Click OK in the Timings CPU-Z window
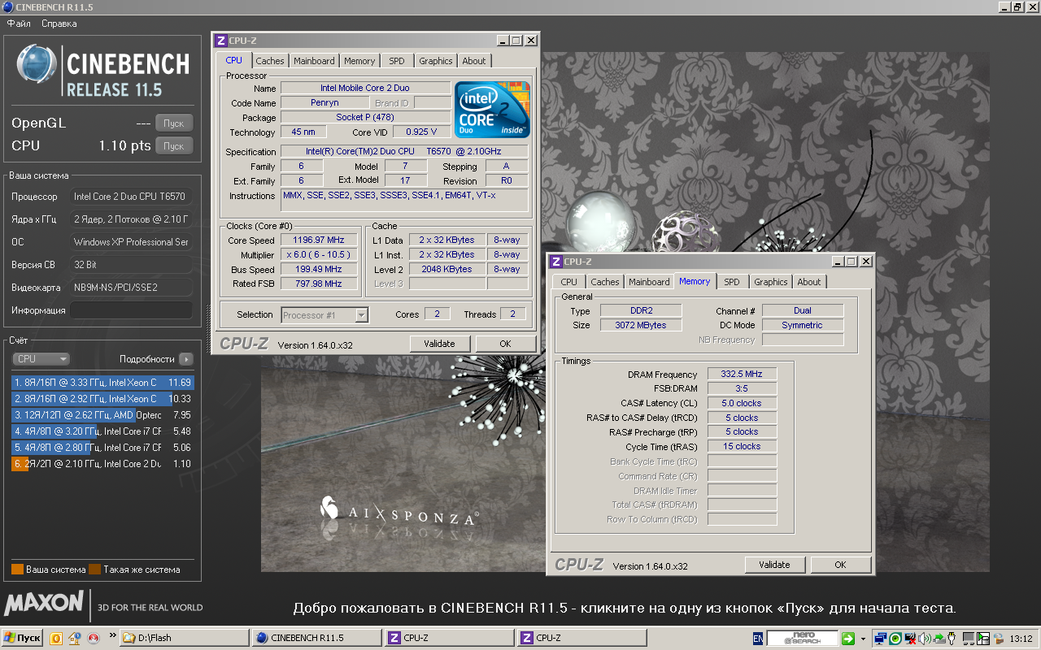This screenshot has width=1041, height=650. pyautogui.click(x=840, y=565)
